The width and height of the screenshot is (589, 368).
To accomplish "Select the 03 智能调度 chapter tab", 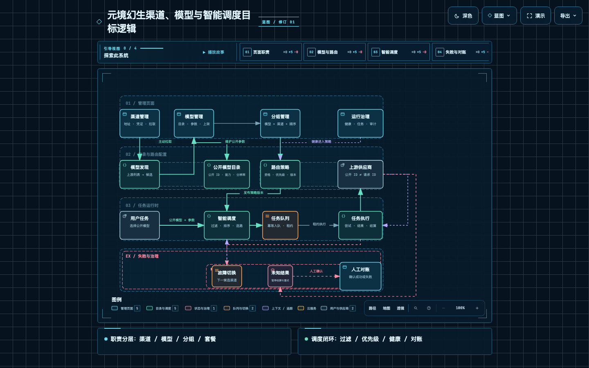I will (399, 52).
